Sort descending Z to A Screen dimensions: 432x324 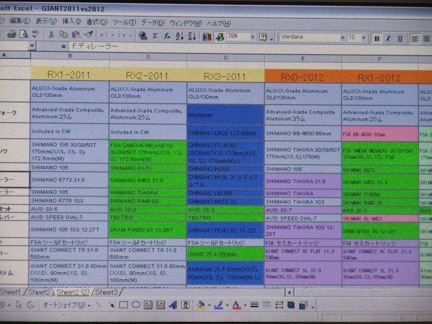pyautogui.click(x=192, y=36)
